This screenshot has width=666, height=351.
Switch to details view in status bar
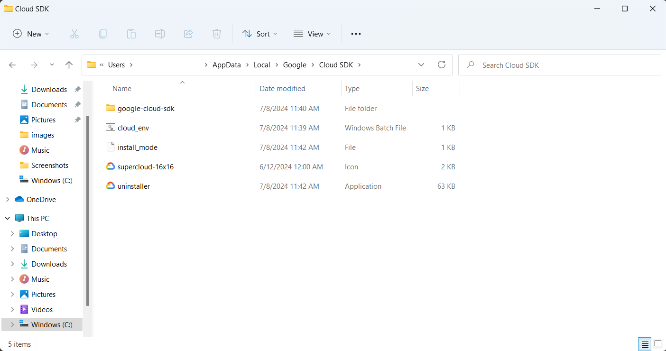pos(644,344)
